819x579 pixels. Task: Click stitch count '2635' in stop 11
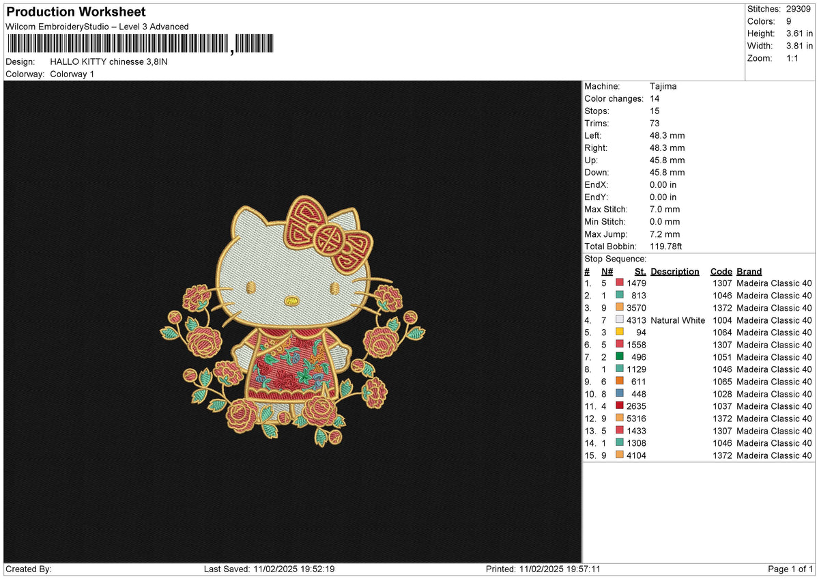click(x=636, y=406)
